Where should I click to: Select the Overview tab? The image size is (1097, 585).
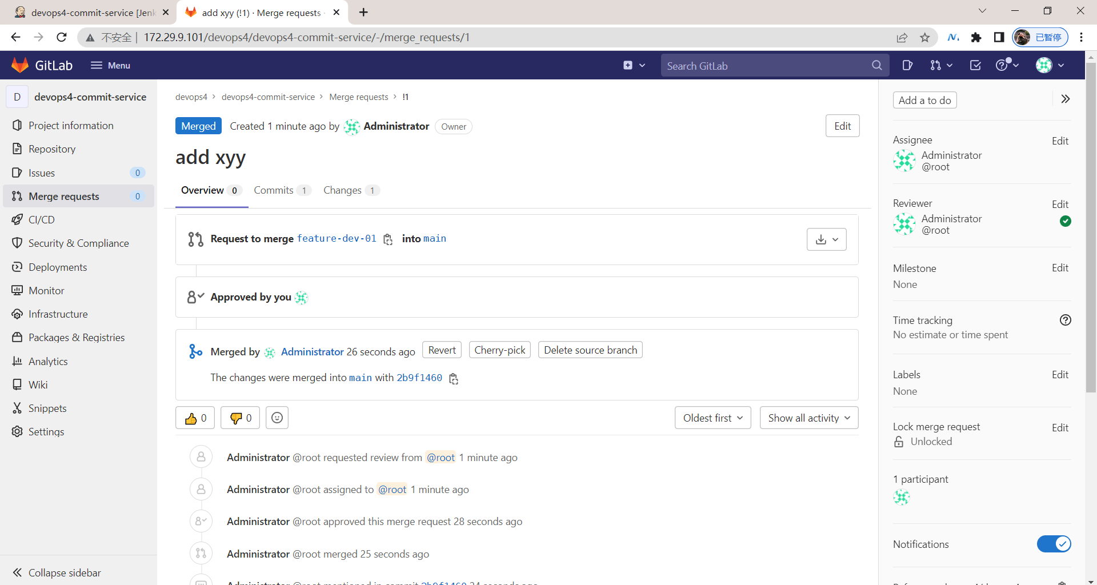pyautogui.click(x=211, y=190)
